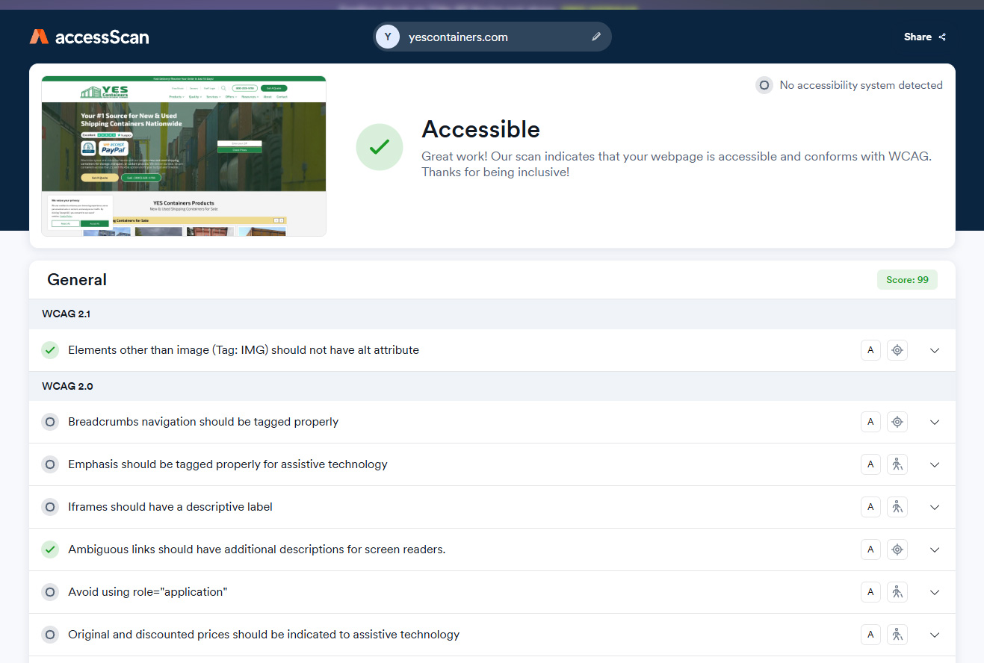Click the level A badge on the Emphasis row
This screenshot has height=663, width=984.
(x=870, y=464)
